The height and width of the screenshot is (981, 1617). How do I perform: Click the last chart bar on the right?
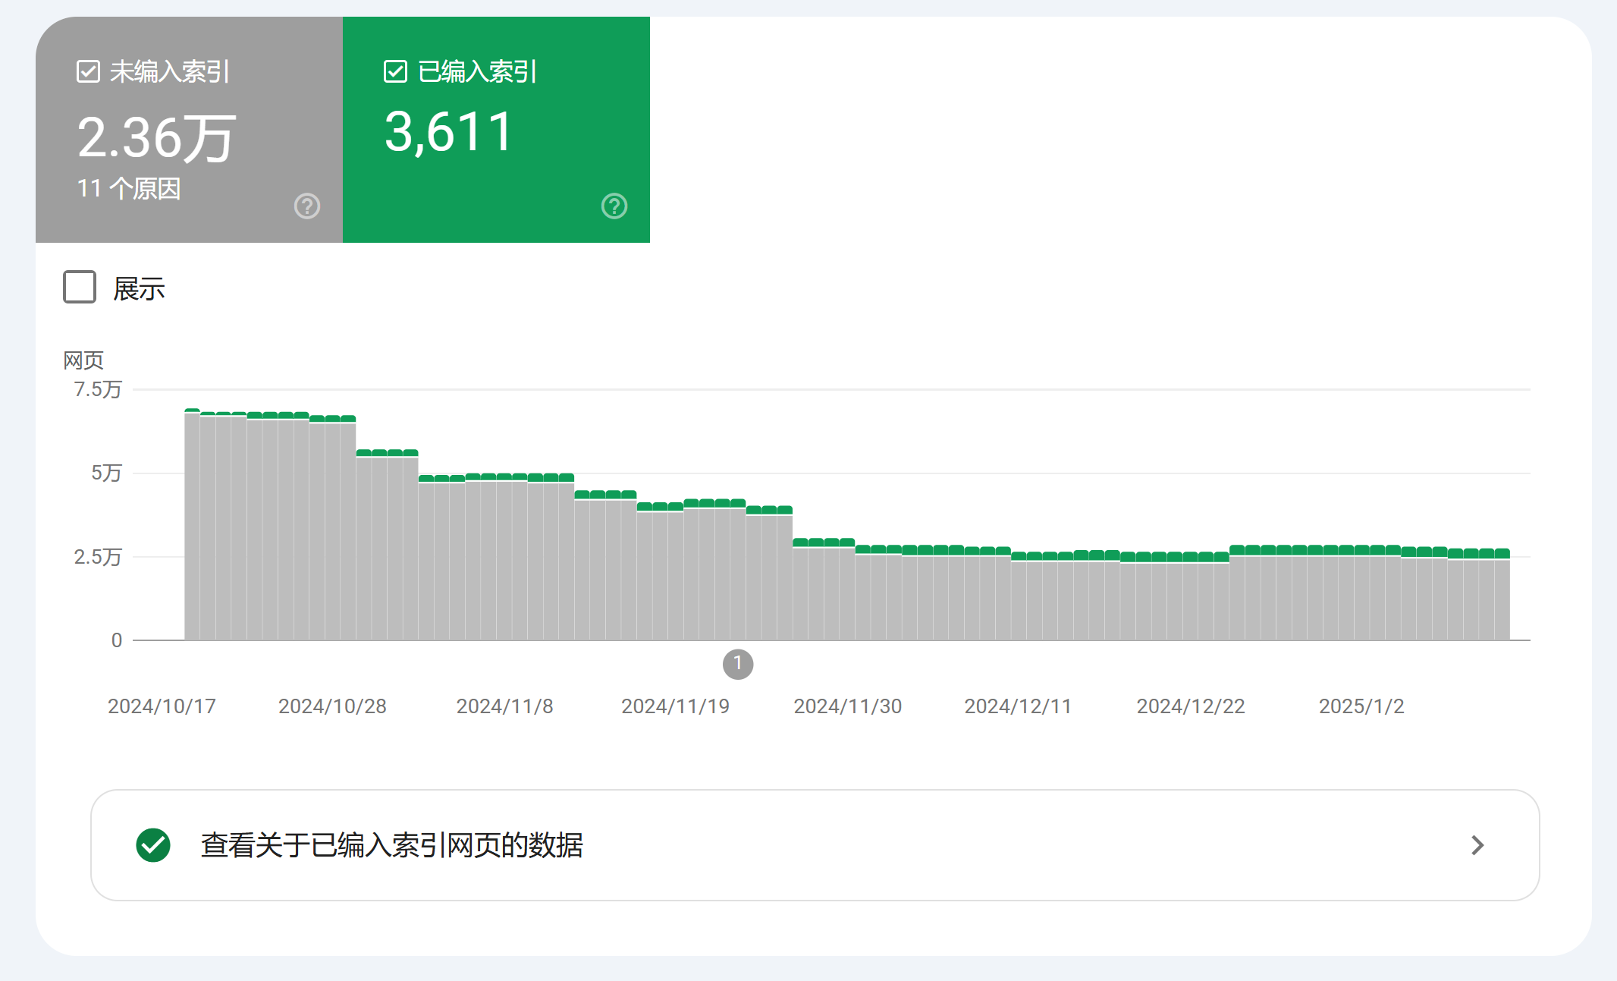pos(1502,594)
